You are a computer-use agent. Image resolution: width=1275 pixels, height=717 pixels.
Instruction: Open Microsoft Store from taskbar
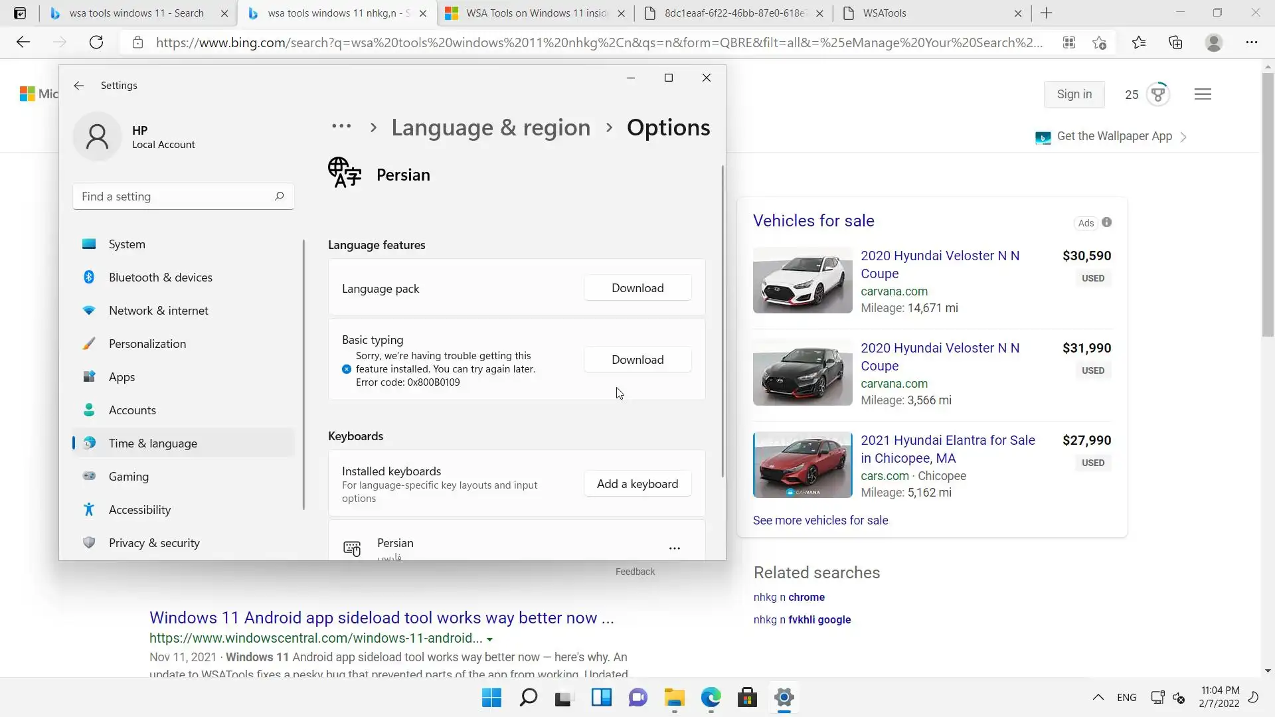747,698
